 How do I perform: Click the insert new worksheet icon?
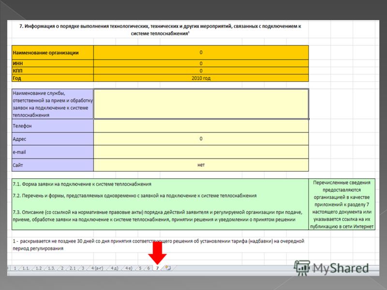[x=168, y=268]
